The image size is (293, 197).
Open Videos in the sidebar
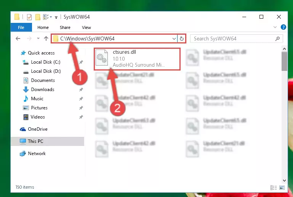click(38, 117)
